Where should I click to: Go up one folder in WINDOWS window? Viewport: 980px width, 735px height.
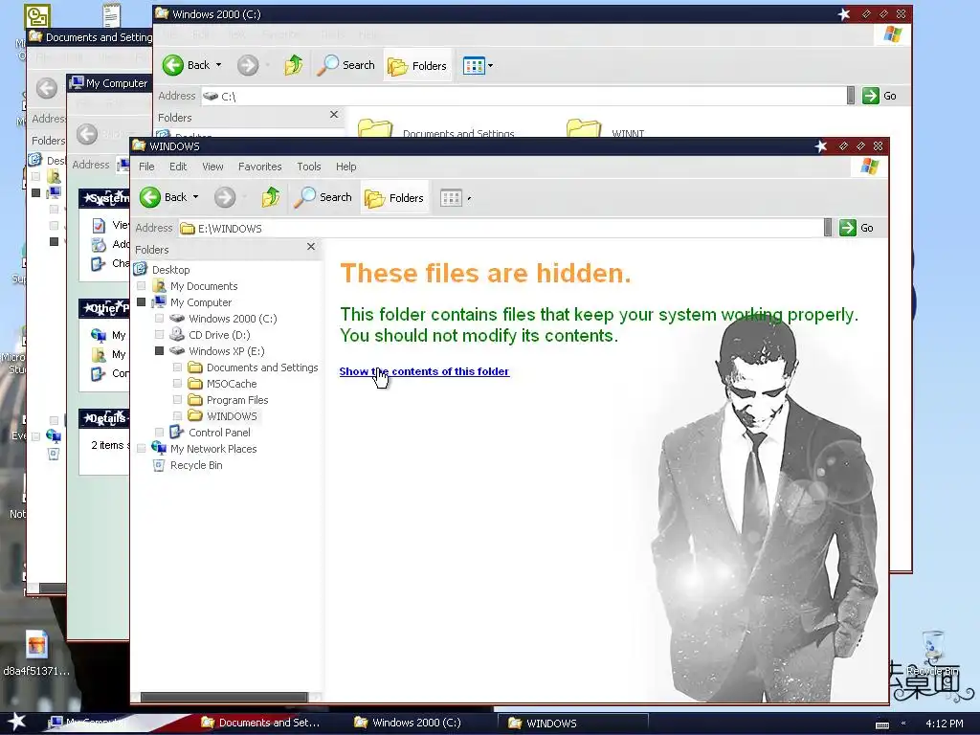(271, 197)
